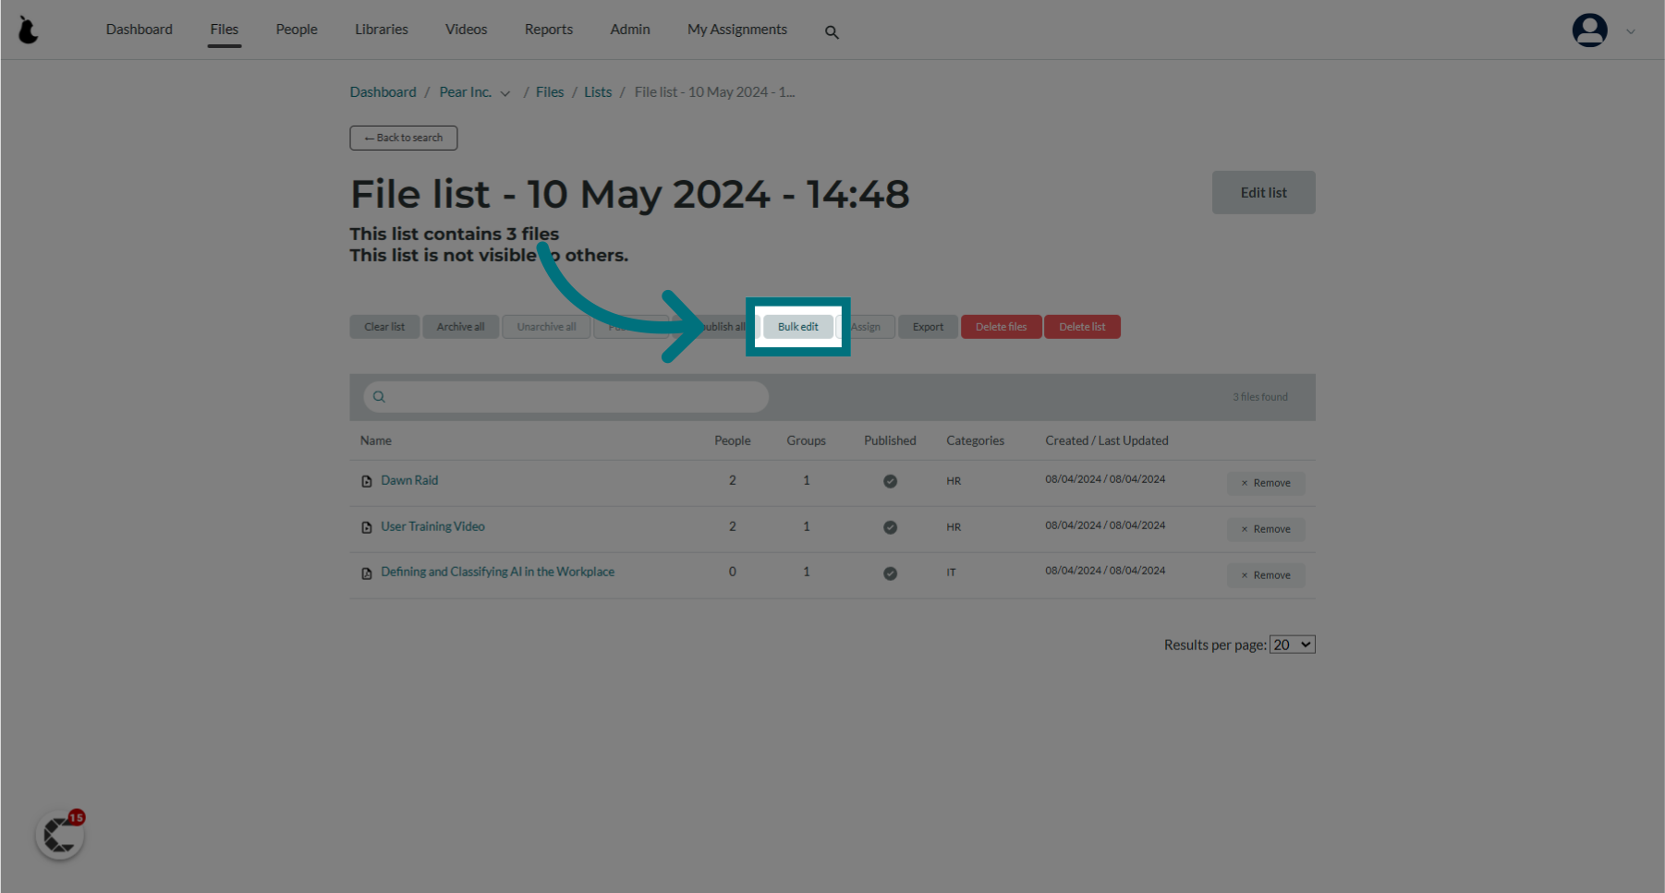The width and height of the screenshot is (1665, 893).
Task: Open the help widget with 15 badge
Action: [60, 835]
